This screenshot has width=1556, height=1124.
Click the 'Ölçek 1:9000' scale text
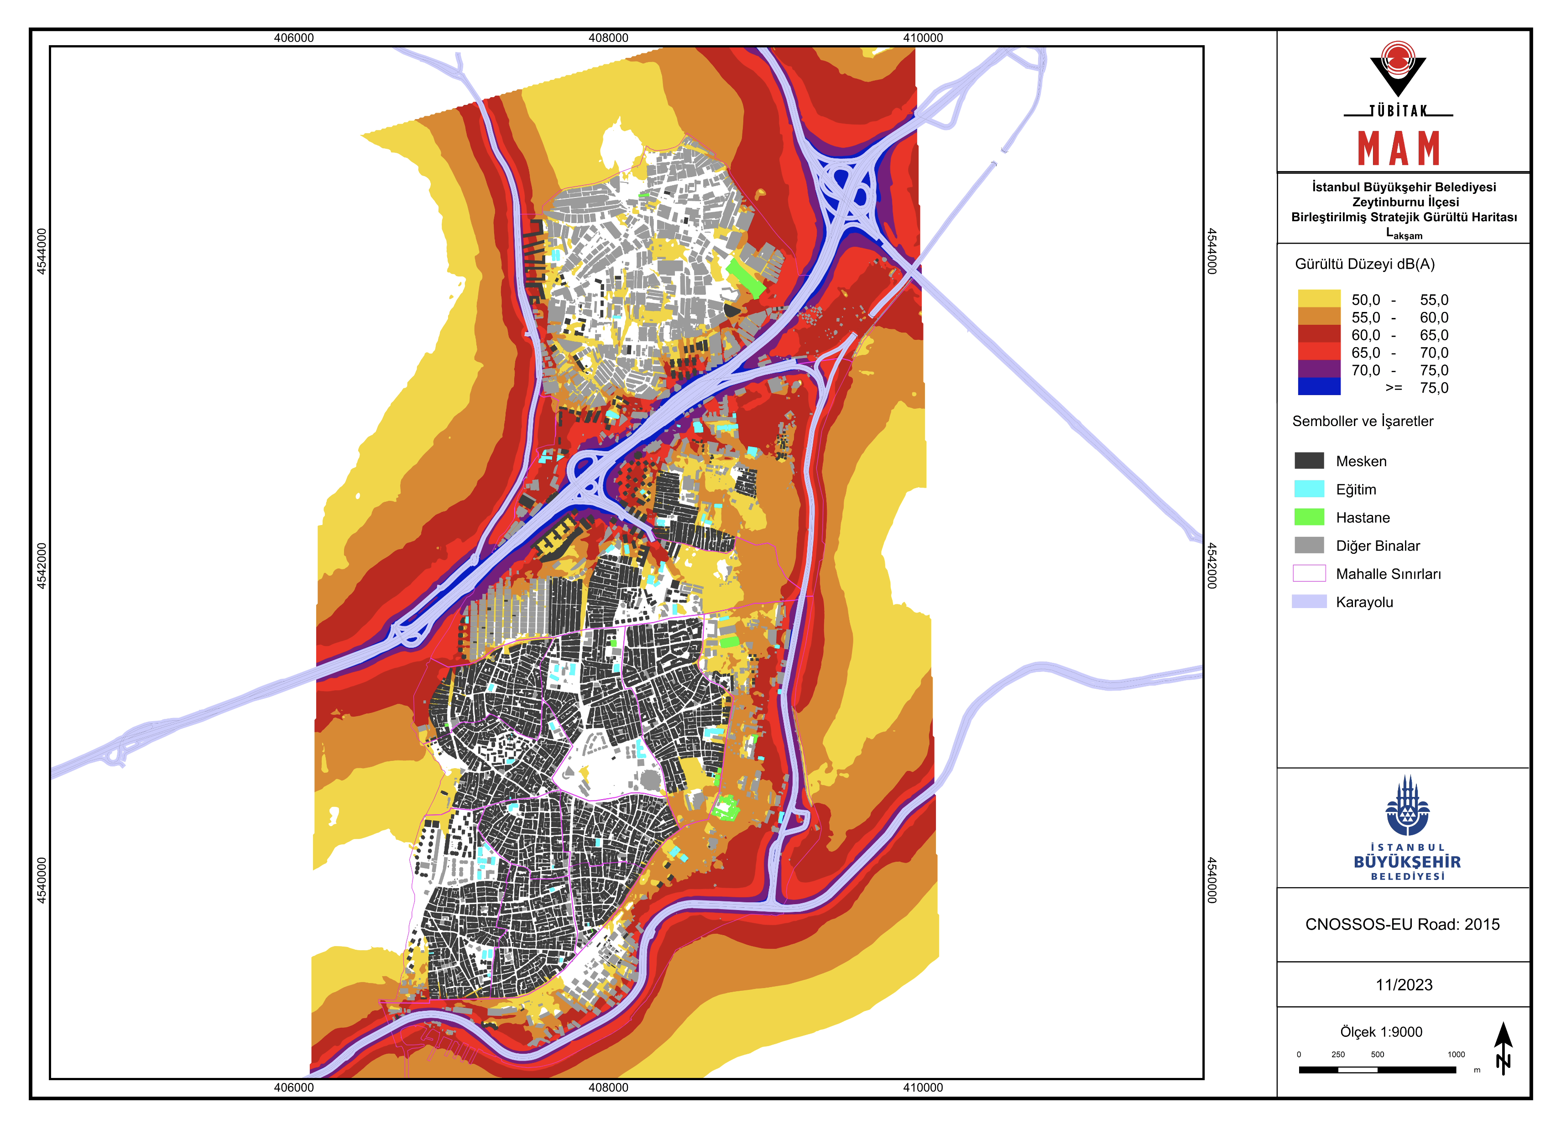click(1381, 1031)
